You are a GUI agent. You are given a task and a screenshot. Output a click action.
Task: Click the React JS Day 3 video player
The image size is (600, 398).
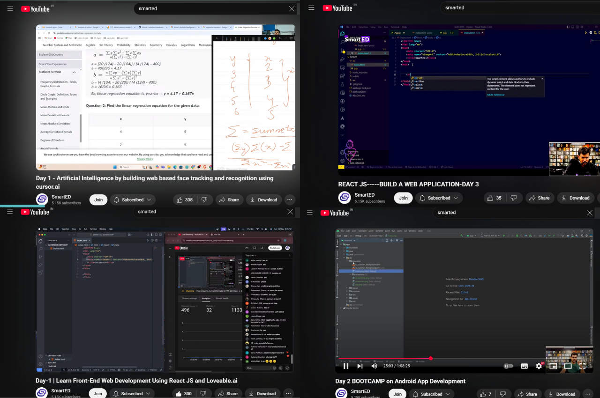pos(469,100)
